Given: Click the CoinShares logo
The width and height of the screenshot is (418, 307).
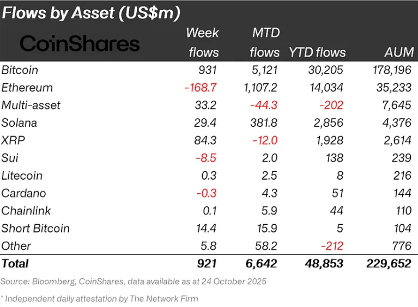Looking at the screenshot, I should (x=80, y=44).
